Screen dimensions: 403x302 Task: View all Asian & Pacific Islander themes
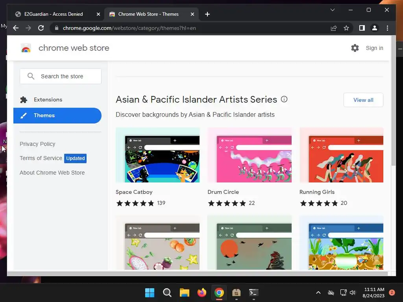(x=363, y=100)
